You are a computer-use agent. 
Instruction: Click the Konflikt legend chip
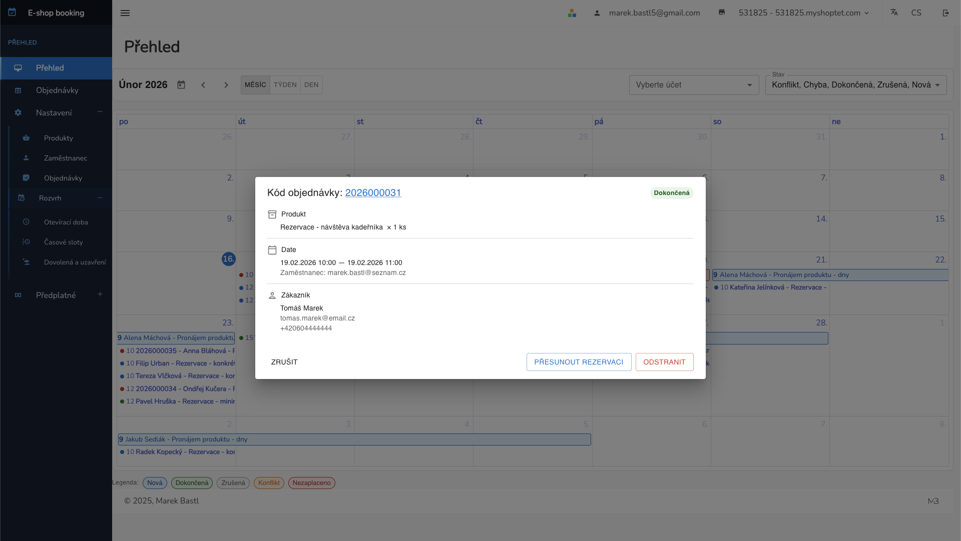tap(269, 483)
